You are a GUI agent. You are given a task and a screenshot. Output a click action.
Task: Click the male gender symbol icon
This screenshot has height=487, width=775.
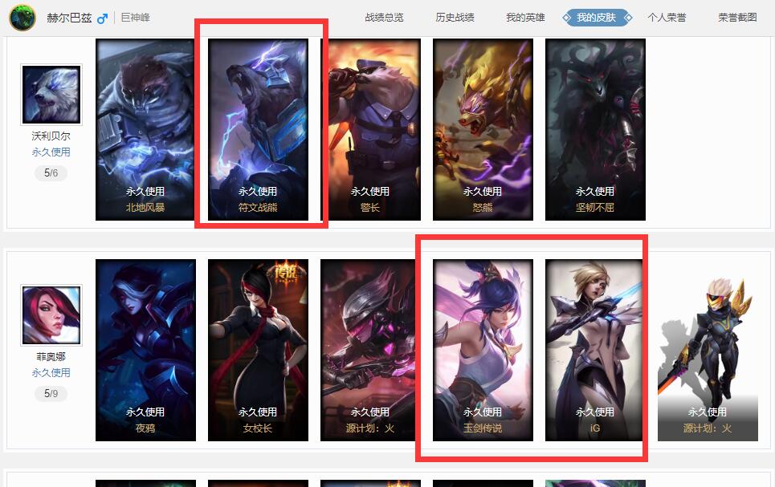102,18
